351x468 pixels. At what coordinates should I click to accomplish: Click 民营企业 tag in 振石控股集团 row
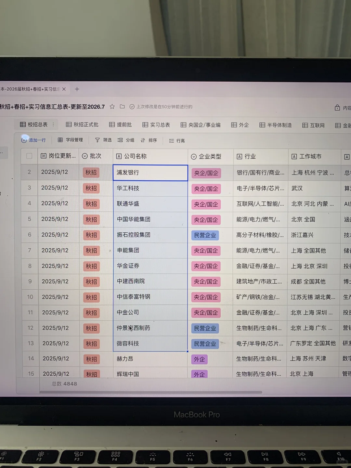pyautogui.click(x=205, y=235)
